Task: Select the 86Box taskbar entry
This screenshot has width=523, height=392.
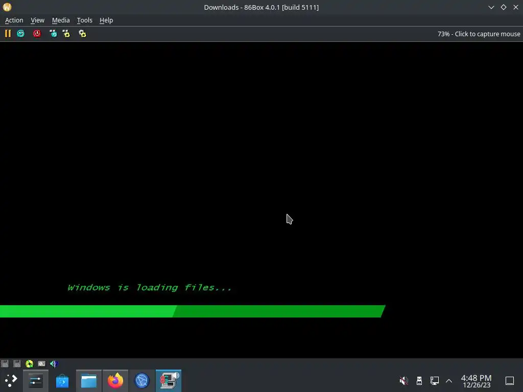Action: 169,381
